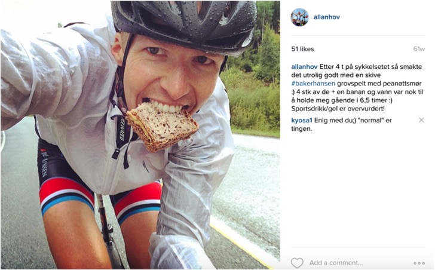
Task: View who liked via 51 likes
Action: [x=303, y=49]
